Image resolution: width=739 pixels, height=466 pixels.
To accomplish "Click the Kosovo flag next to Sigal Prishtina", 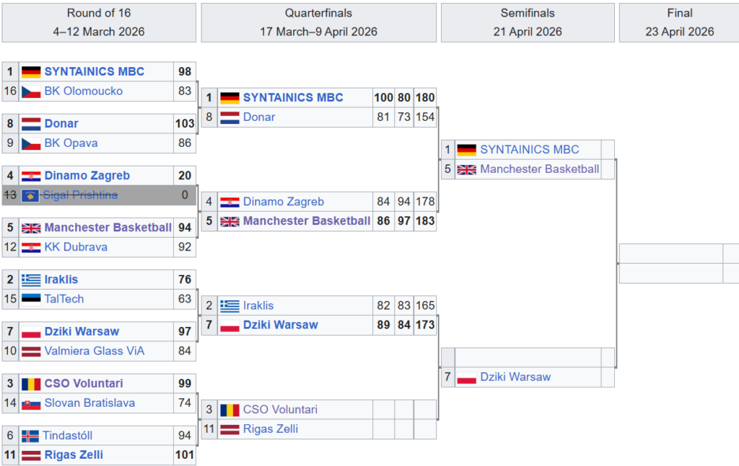I will tap(30, 195).
